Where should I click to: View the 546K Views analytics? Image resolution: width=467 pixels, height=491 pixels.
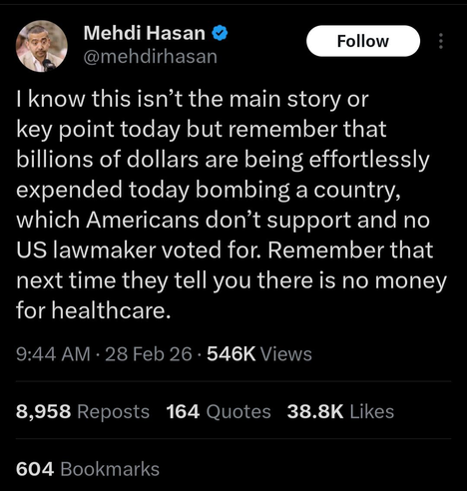click(259, 353)
